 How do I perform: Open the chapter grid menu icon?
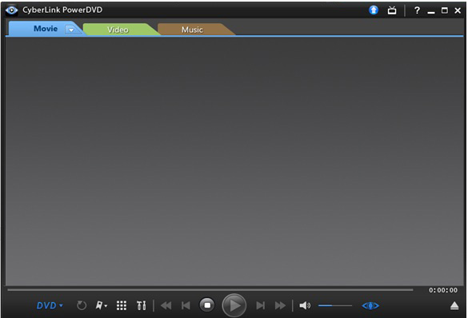122,305
